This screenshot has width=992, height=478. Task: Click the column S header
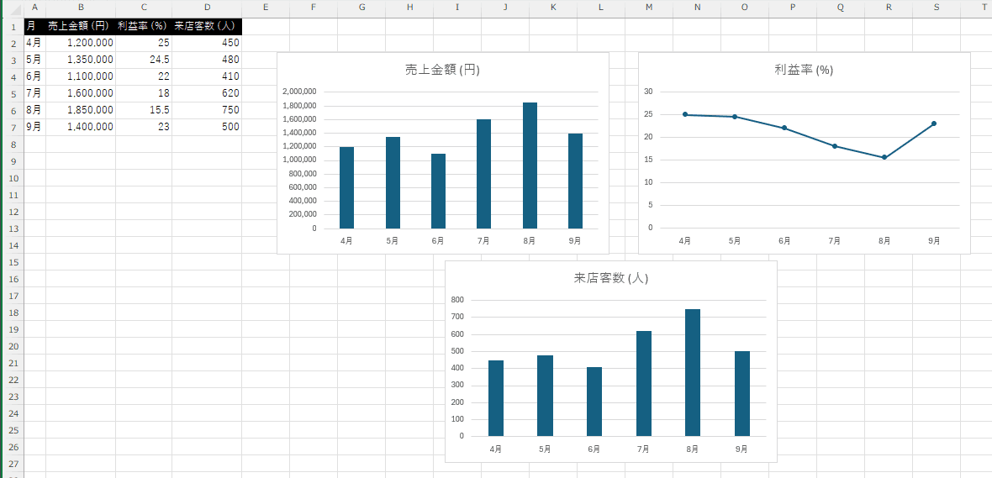[937, 8]
